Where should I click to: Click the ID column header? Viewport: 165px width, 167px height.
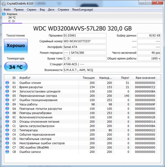14,78
